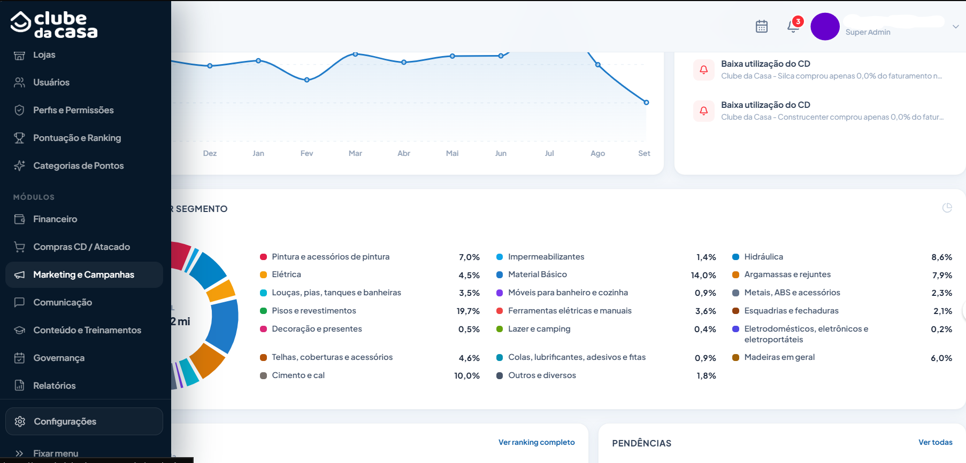Viewport: 966px width, 463px height.
Task: Click the Ago label on chart axis
Action: coord(597,153)
